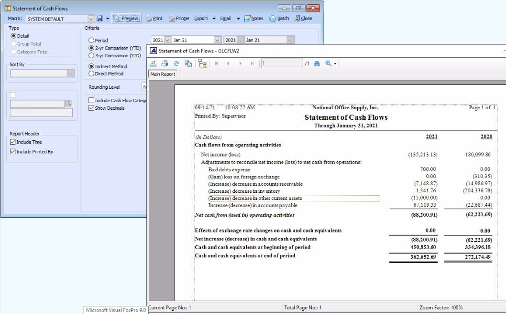
Task: Toggle Include Cash Flow Category checkbox
Action: pyautogui.click(x=91, y=101)
